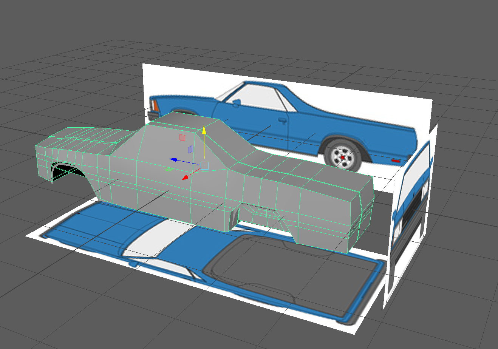Screen dimensions: 498x349
Task: Select the side-view car reference image plane
Action: (x=287, y=125)
